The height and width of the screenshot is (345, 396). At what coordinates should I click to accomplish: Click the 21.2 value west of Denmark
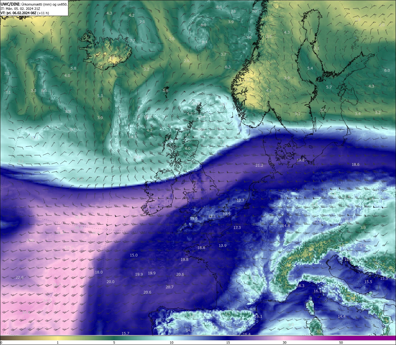tap(259, 166)
